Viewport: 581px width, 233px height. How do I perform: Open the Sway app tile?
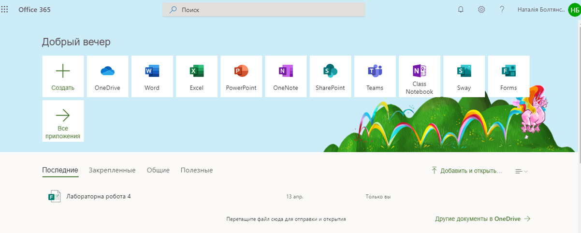464,76
